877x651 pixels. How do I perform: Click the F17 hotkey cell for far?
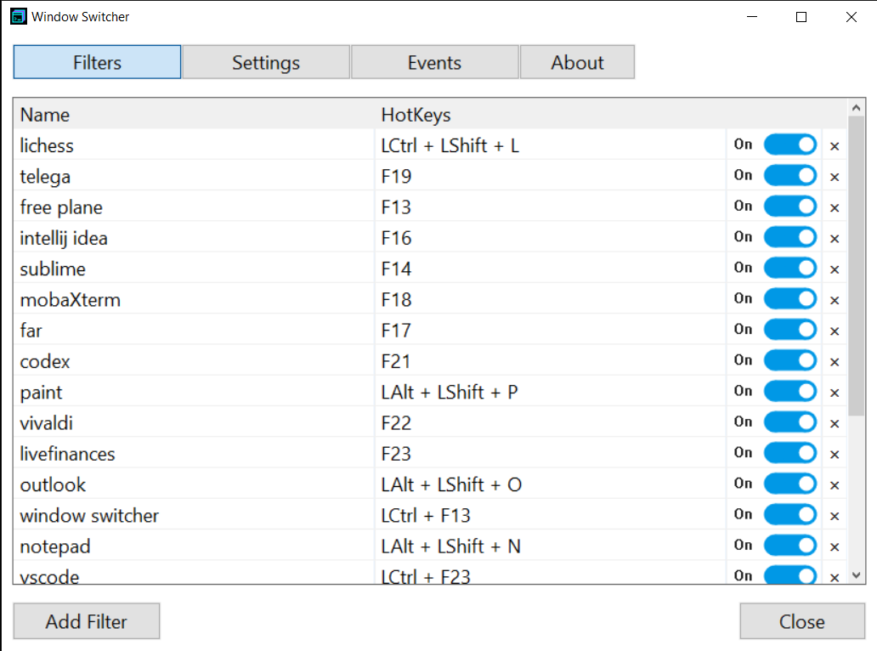point(551,331)
